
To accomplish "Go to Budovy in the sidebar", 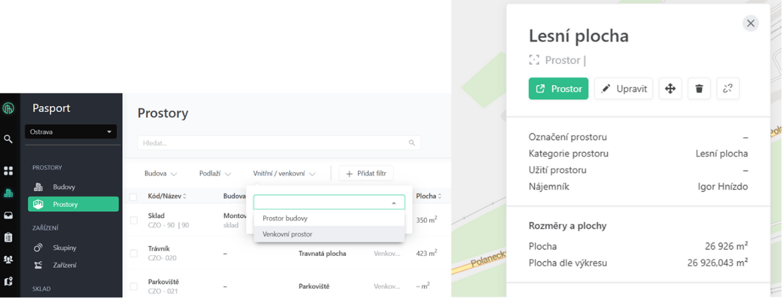I will pos(64,187).
